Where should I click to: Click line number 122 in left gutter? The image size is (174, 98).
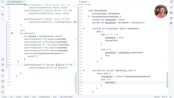pyautogui.click(x=9, y=65)
